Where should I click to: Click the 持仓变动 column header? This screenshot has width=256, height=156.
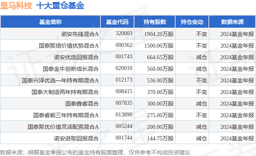192,22
